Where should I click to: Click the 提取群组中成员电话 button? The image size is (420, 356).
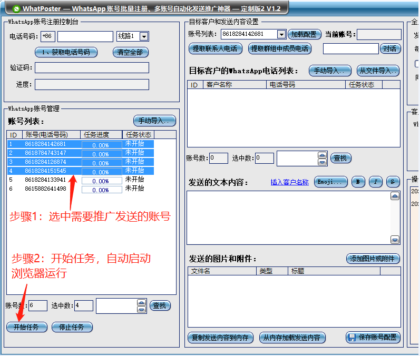tap(280, 49)
